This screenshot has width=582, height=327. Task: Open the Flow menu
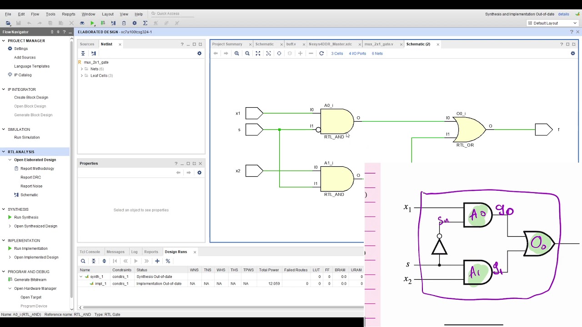pyautogui.click(x=35, y=14)
